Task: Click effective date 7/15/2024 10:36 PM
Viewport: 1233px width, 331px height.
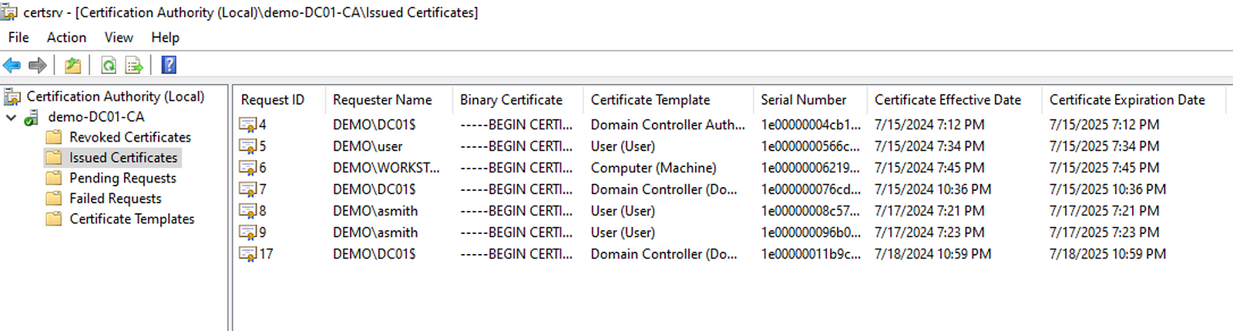Action: click(932, 189)
